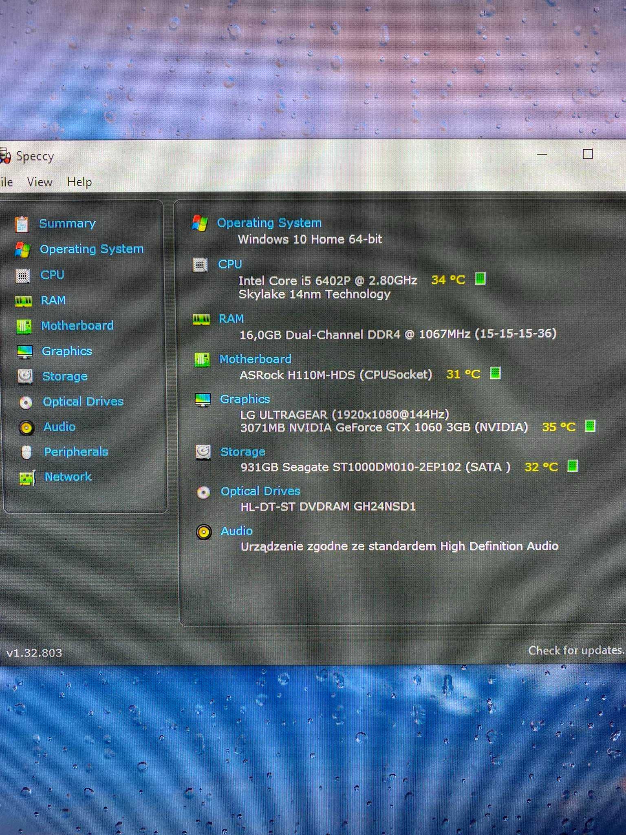Image resolution: width=626 pixels, height=835 pixels.
Task: Click the Audio heading link in summary
Action: click(236, 531)
